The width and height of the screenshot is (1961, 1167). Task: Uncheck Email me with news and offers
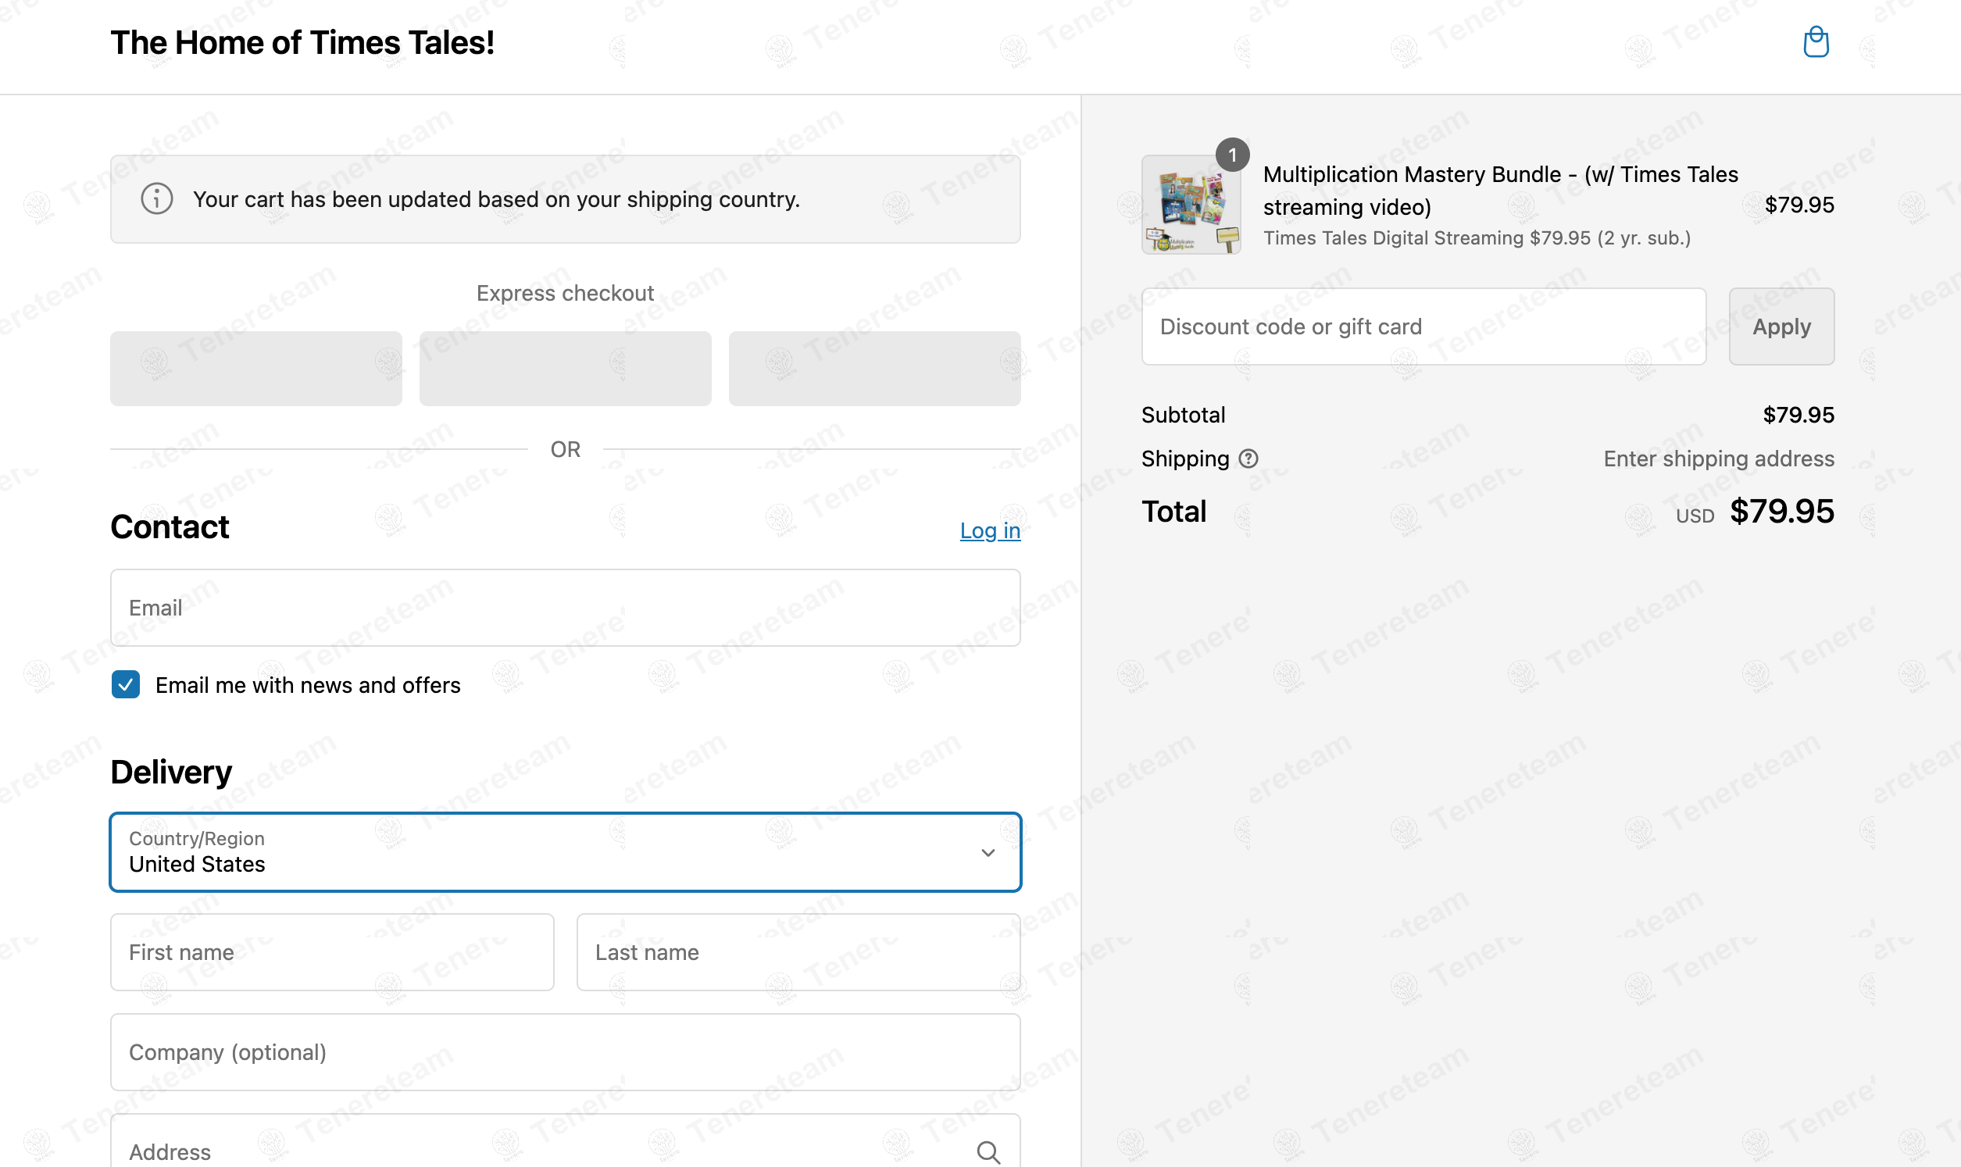pos(126,684)
